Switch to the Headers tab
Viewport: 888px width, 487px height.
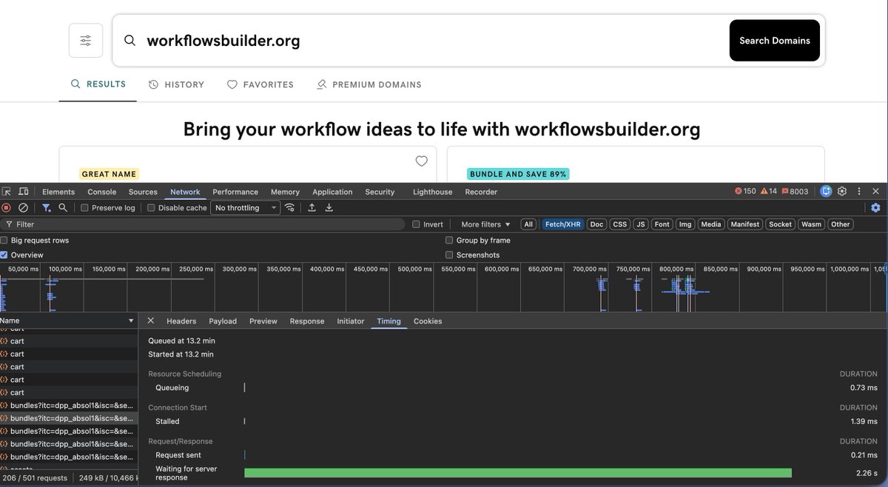pos(181,321)
